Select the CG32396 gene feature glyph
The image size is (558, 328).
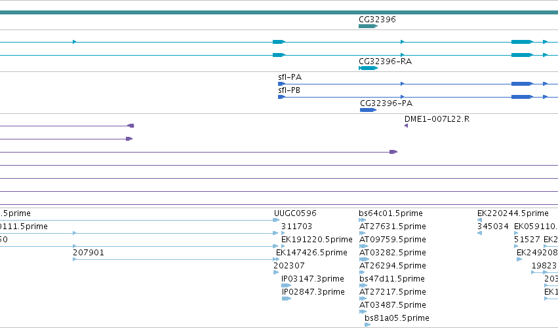(x=368, y=26)
